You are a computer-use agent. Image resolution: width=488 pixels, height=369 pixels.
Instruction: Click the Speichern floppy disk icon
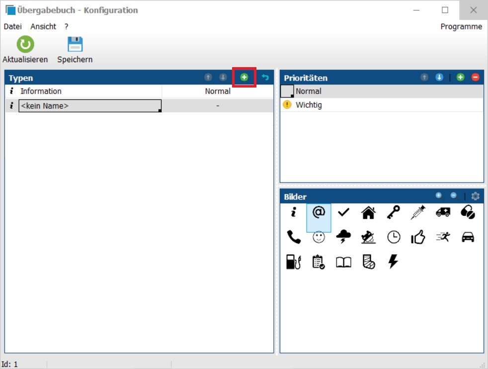point(75,45)
